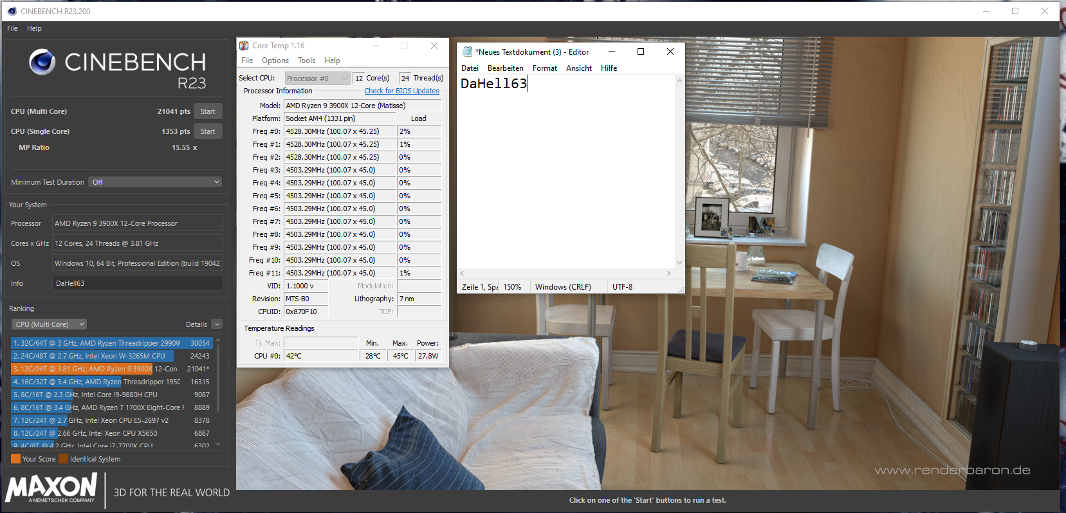Click UTF-8 encoding in Editor status bar
The width and height of the screenshot is (1066, 513).
pyautogui.click(x=622, y=287)
